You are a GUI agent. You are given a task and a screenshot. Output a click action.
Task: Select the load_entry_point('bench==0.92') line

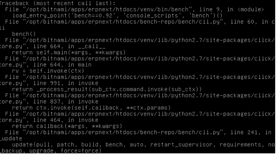tap(117, 16)
